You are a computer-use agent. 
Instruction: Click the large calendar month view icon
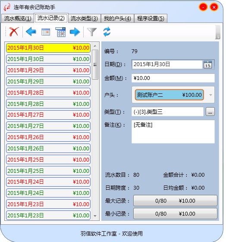click(x=60, y=32)
